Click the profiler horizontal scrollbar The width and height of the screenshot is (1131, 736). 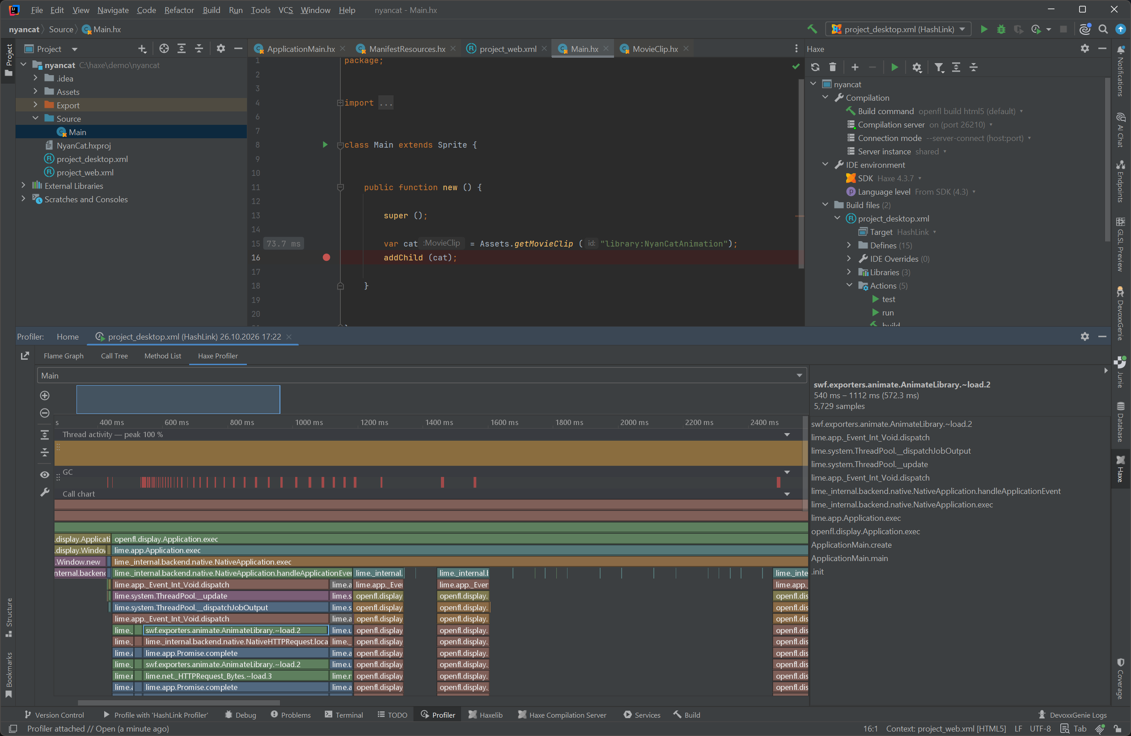pos(179,702)
